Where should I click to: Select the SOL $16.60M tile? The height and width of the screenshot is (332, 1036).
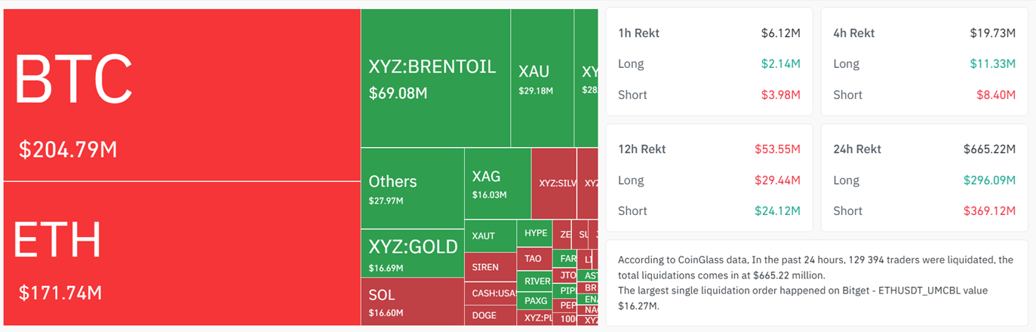pyautogui.click(x=412, y=300)
